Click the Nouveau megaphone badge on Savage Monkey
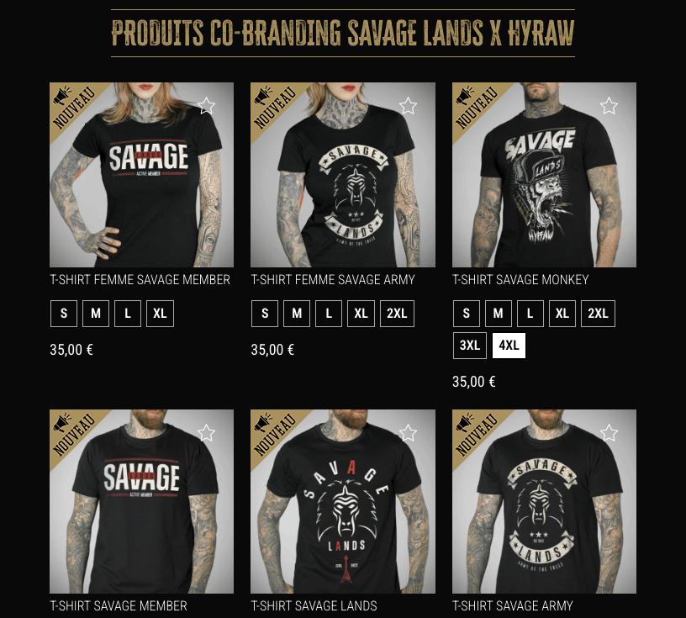The height and width of the screenshot is (618, 686). (476, 106)
